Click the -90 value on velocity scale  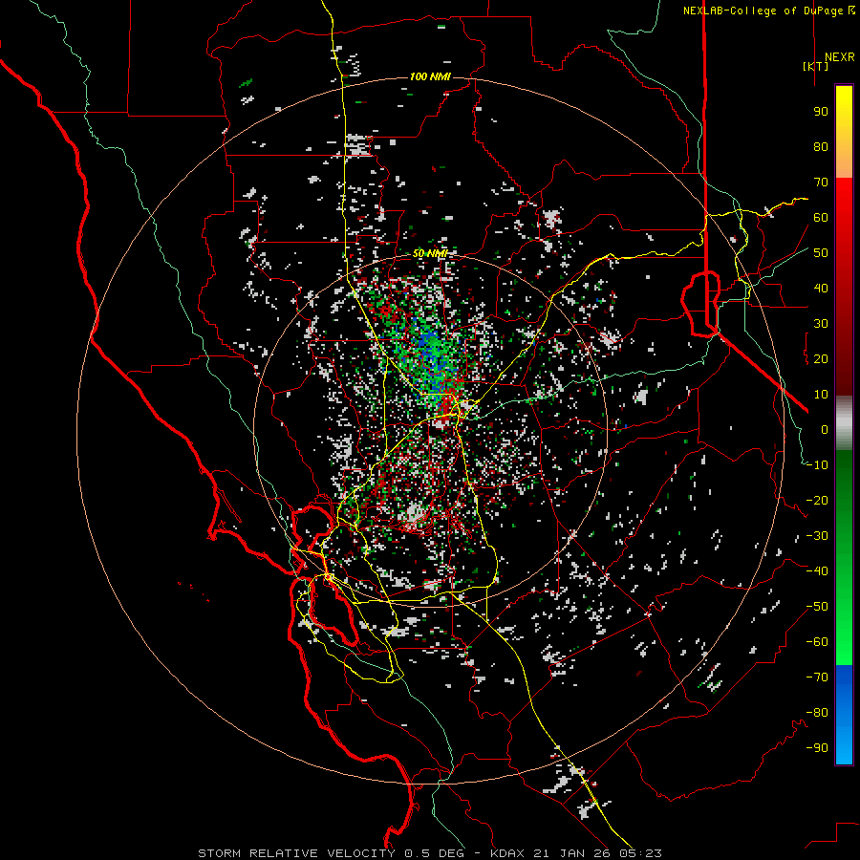click(x=817, y=748)
